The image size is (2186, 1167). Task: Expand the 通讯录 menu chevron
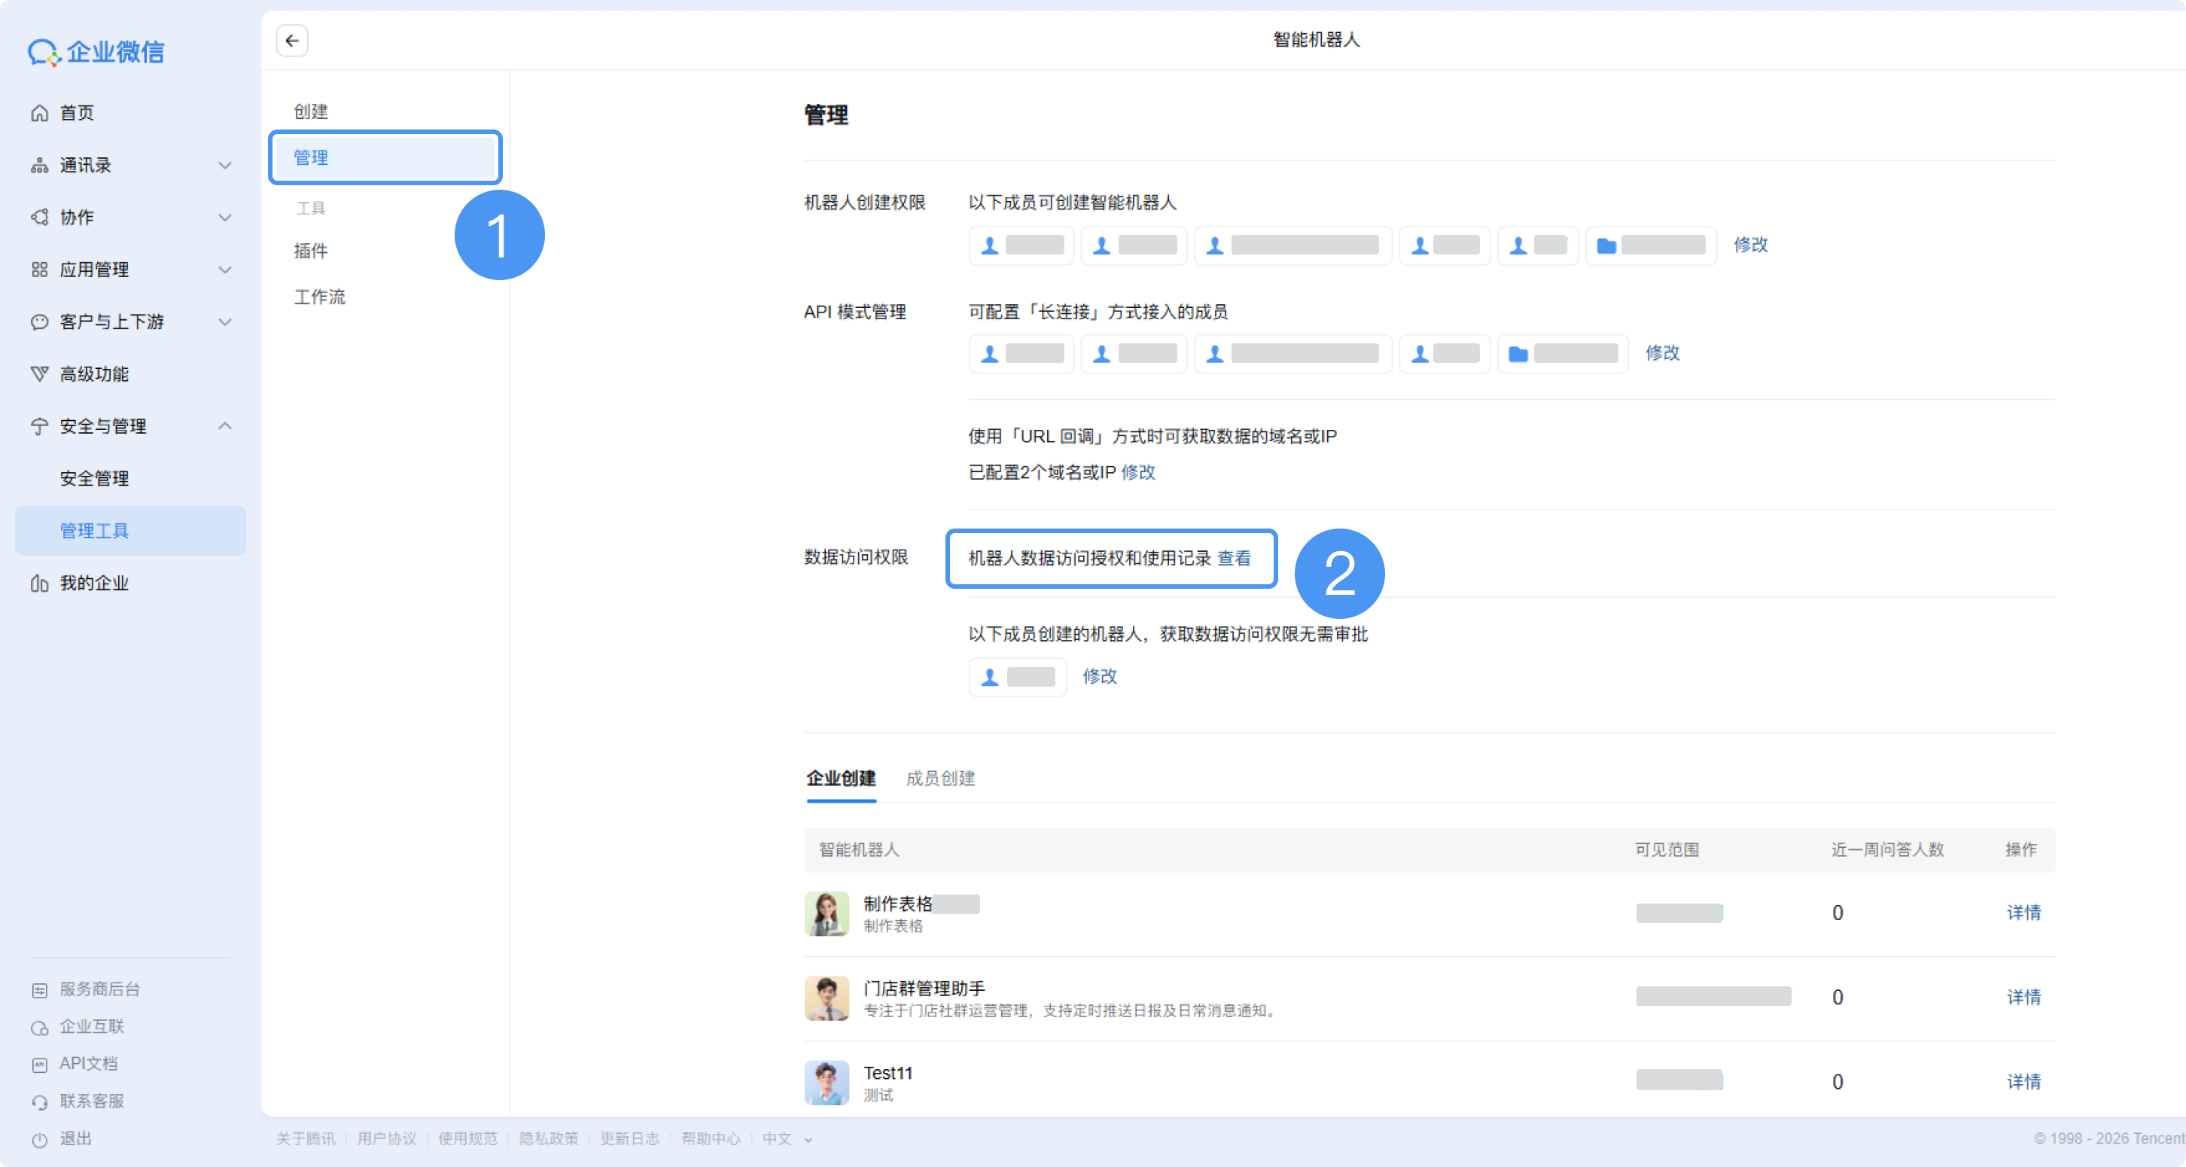[225, 166]
